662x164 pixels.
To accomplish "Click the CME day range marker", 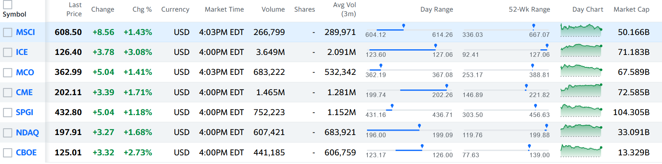I will (x=446, y=87).
